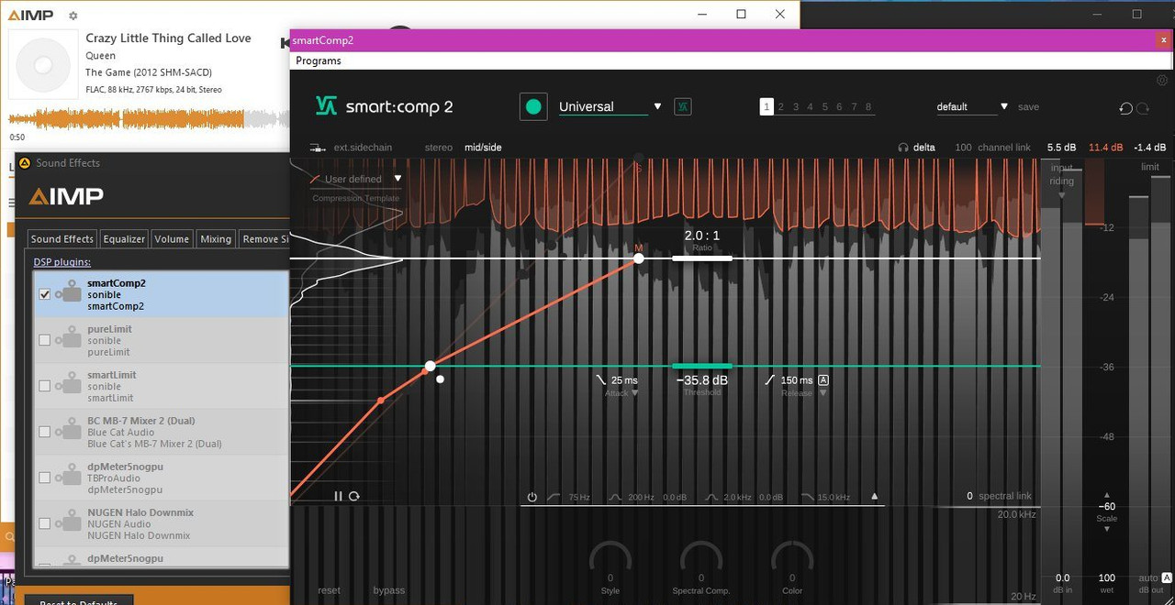Collapse the sidechain filter panel triangle

[x=875, y=497]
